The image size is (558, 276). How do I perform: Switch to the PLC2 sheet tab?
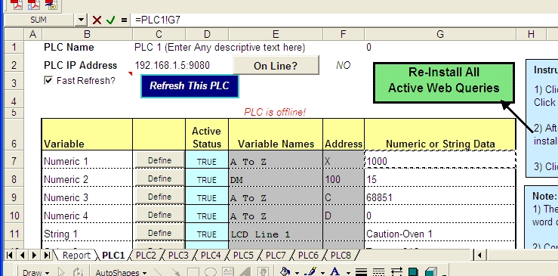point(146,256)
